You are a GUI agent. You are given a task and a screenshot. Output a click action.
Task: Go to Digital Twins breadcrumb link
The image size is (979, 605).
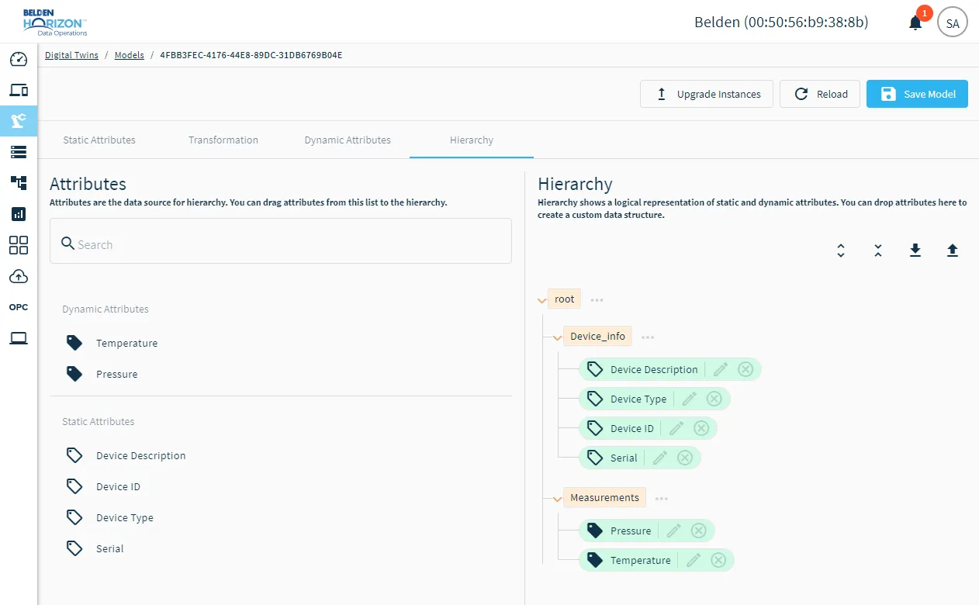[x=71, y=55]
